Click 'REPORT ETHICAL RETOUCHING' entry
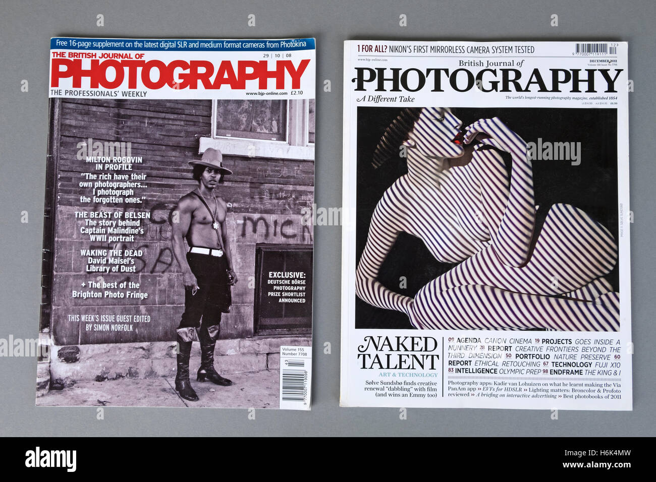The height and width of the screenshot is (482, 656). coord(494,364)
